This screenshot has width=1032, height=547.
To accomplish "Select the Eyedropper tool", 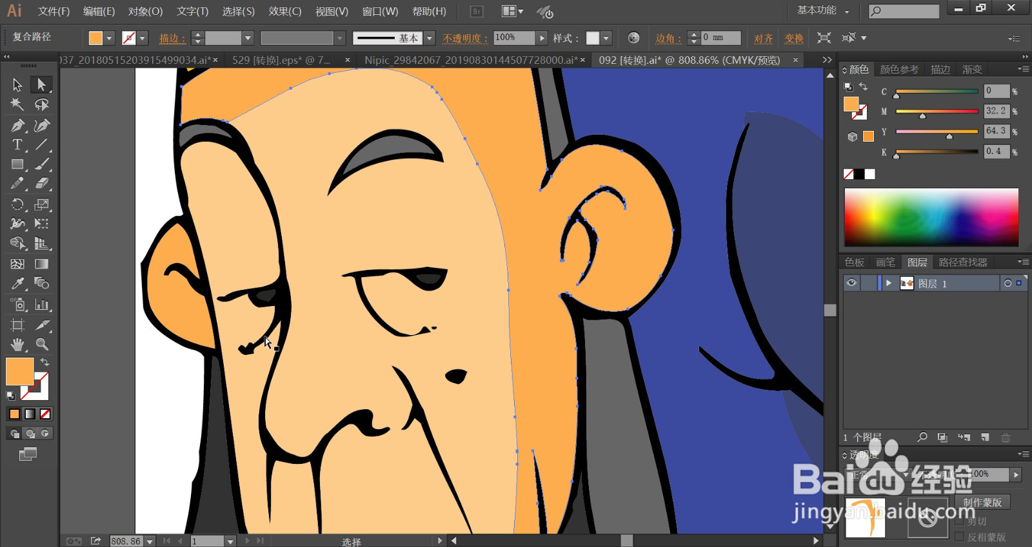I will (17, 283).
